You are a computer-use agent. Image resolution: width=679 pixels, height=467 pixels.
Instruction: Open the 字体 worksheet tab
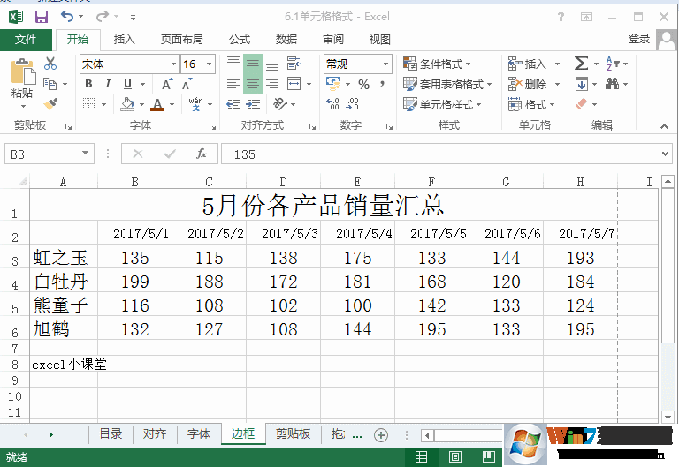199,433
